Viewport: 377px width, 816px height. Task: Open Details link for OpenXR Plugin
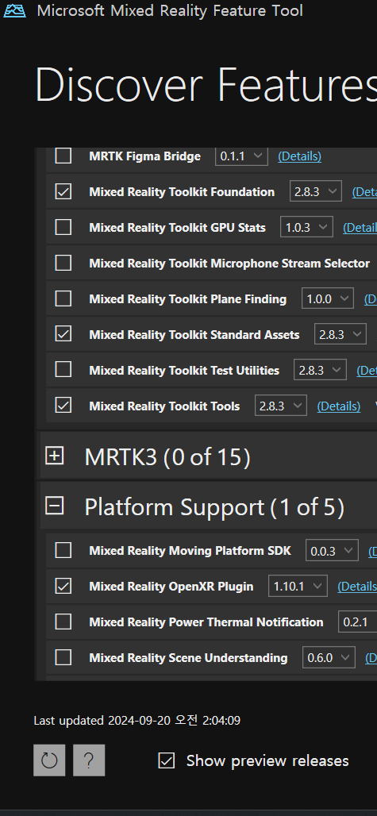coord(357,587)
